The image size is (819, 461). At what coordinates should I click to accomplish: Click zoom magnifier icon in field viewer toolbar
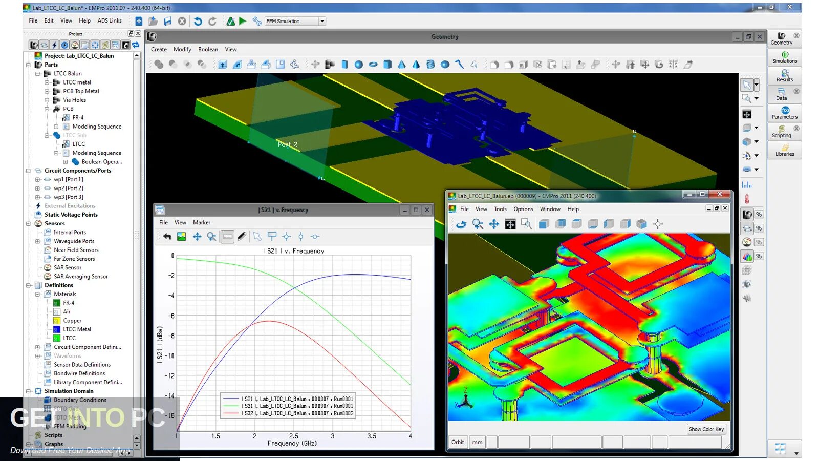(478, 224)
